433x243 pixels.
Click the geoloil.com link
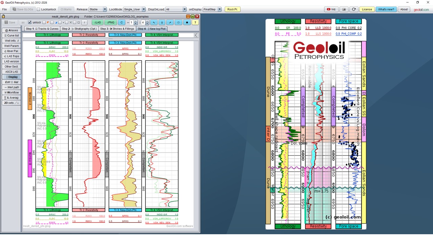(x=421, y=9)
